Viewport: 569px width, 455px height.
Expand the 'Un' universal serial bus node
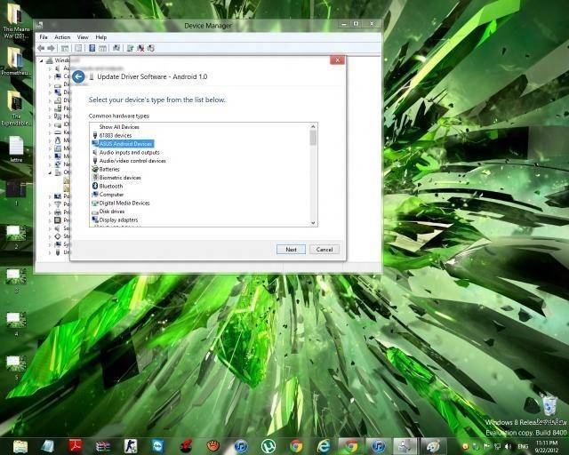click(50, 252)
